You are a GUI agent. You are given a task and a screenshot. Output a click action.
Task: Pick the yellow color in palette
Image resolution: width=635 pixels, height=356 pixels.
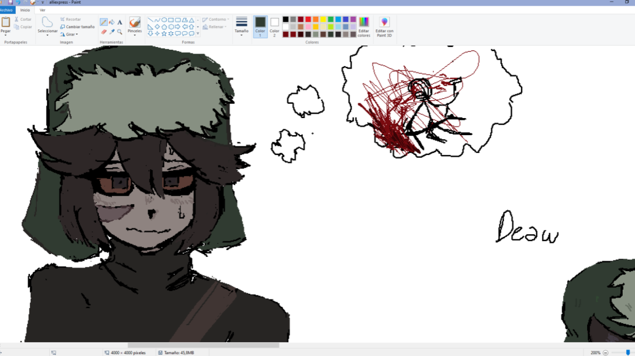tap(323, 19)
